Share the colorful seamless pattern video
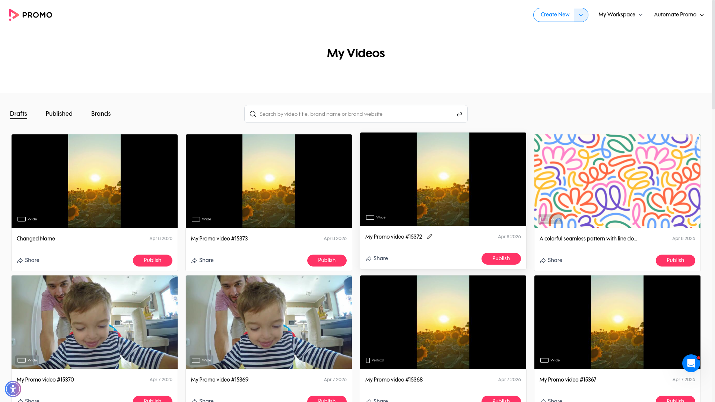 pyautogui.click(x=551, y=260)
